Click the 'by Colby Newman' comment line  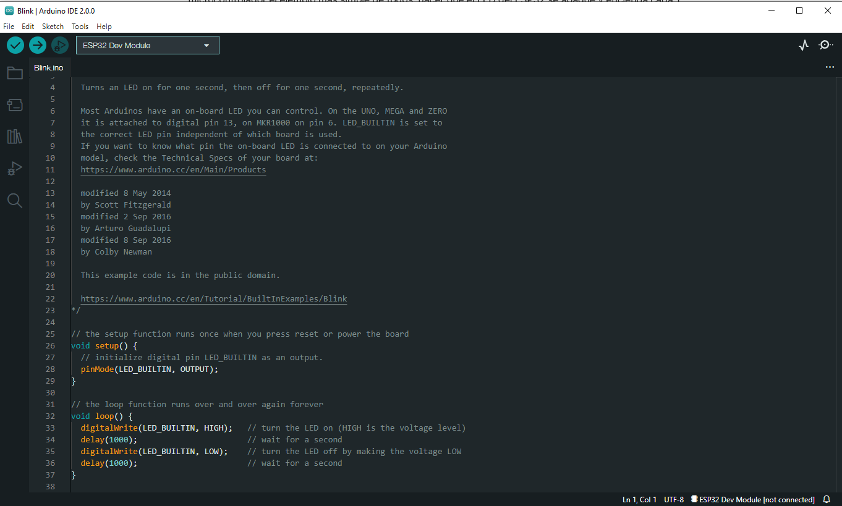coord(116,251)
